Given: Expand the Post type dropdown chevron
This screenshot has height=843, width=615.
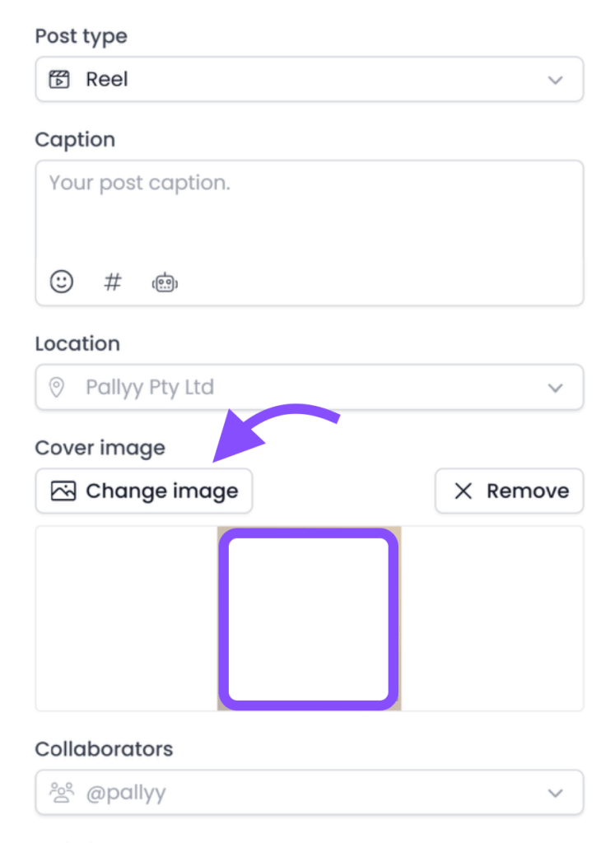Looking at the screenshot, I should tap(556, 80).
